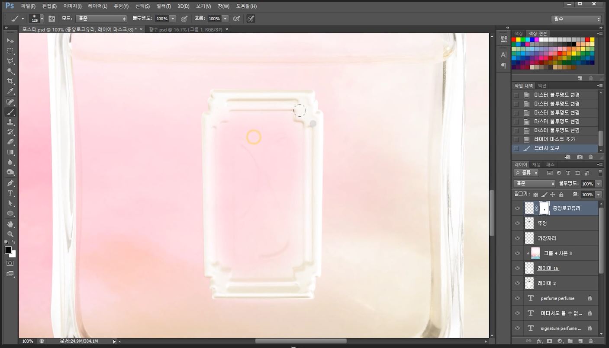
Task: Select history state 브러시 도구
Action: 555,148
